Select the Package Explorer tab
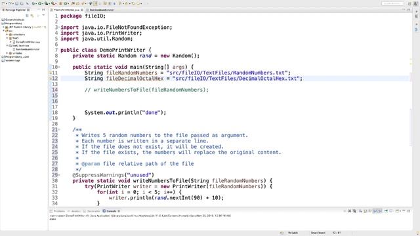Viewport: 420px width, 236px height. click(x=16, y=10)
